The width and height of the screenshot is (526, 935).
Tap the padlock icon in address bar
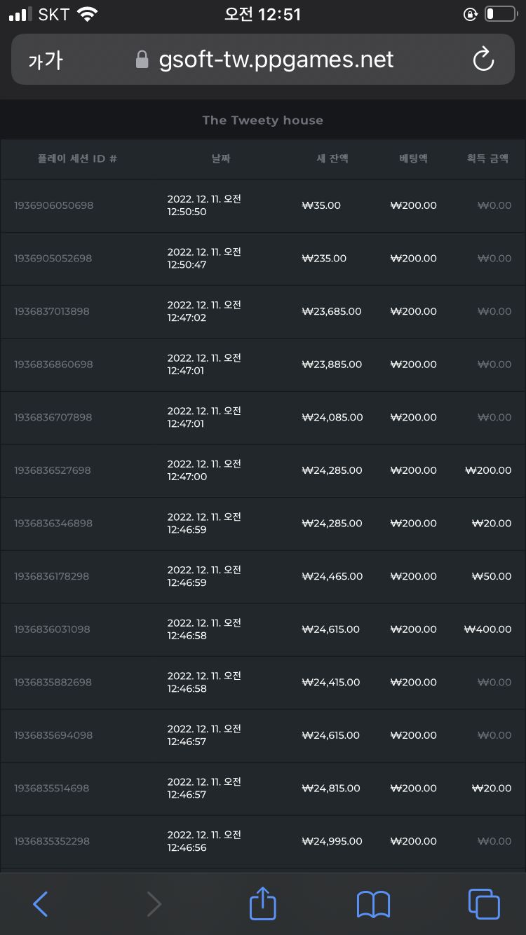(x=142, y=60)
